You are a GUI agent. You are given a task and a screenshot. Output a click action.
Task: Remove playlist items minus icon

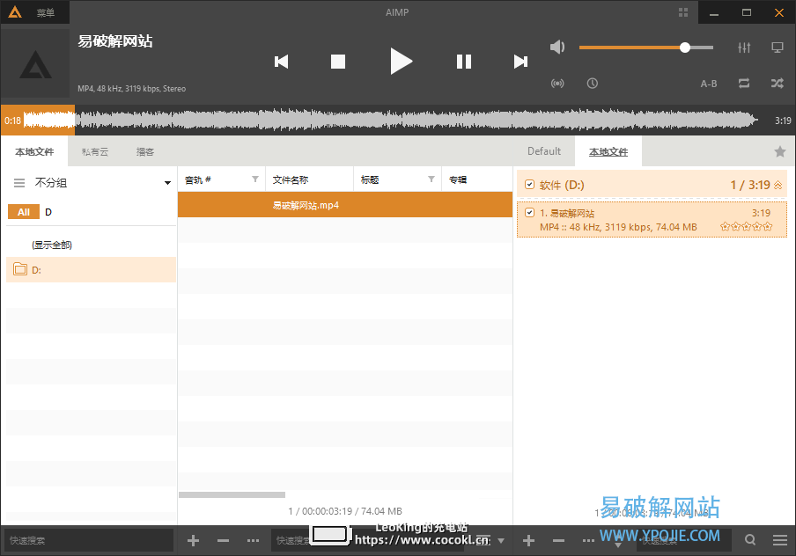[558, 541]
